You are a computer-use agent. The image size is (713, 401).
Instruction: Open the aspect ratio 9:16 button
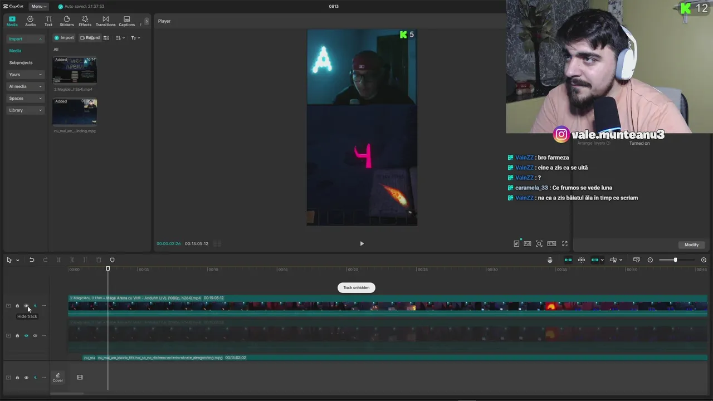click(x=551, y=243)
